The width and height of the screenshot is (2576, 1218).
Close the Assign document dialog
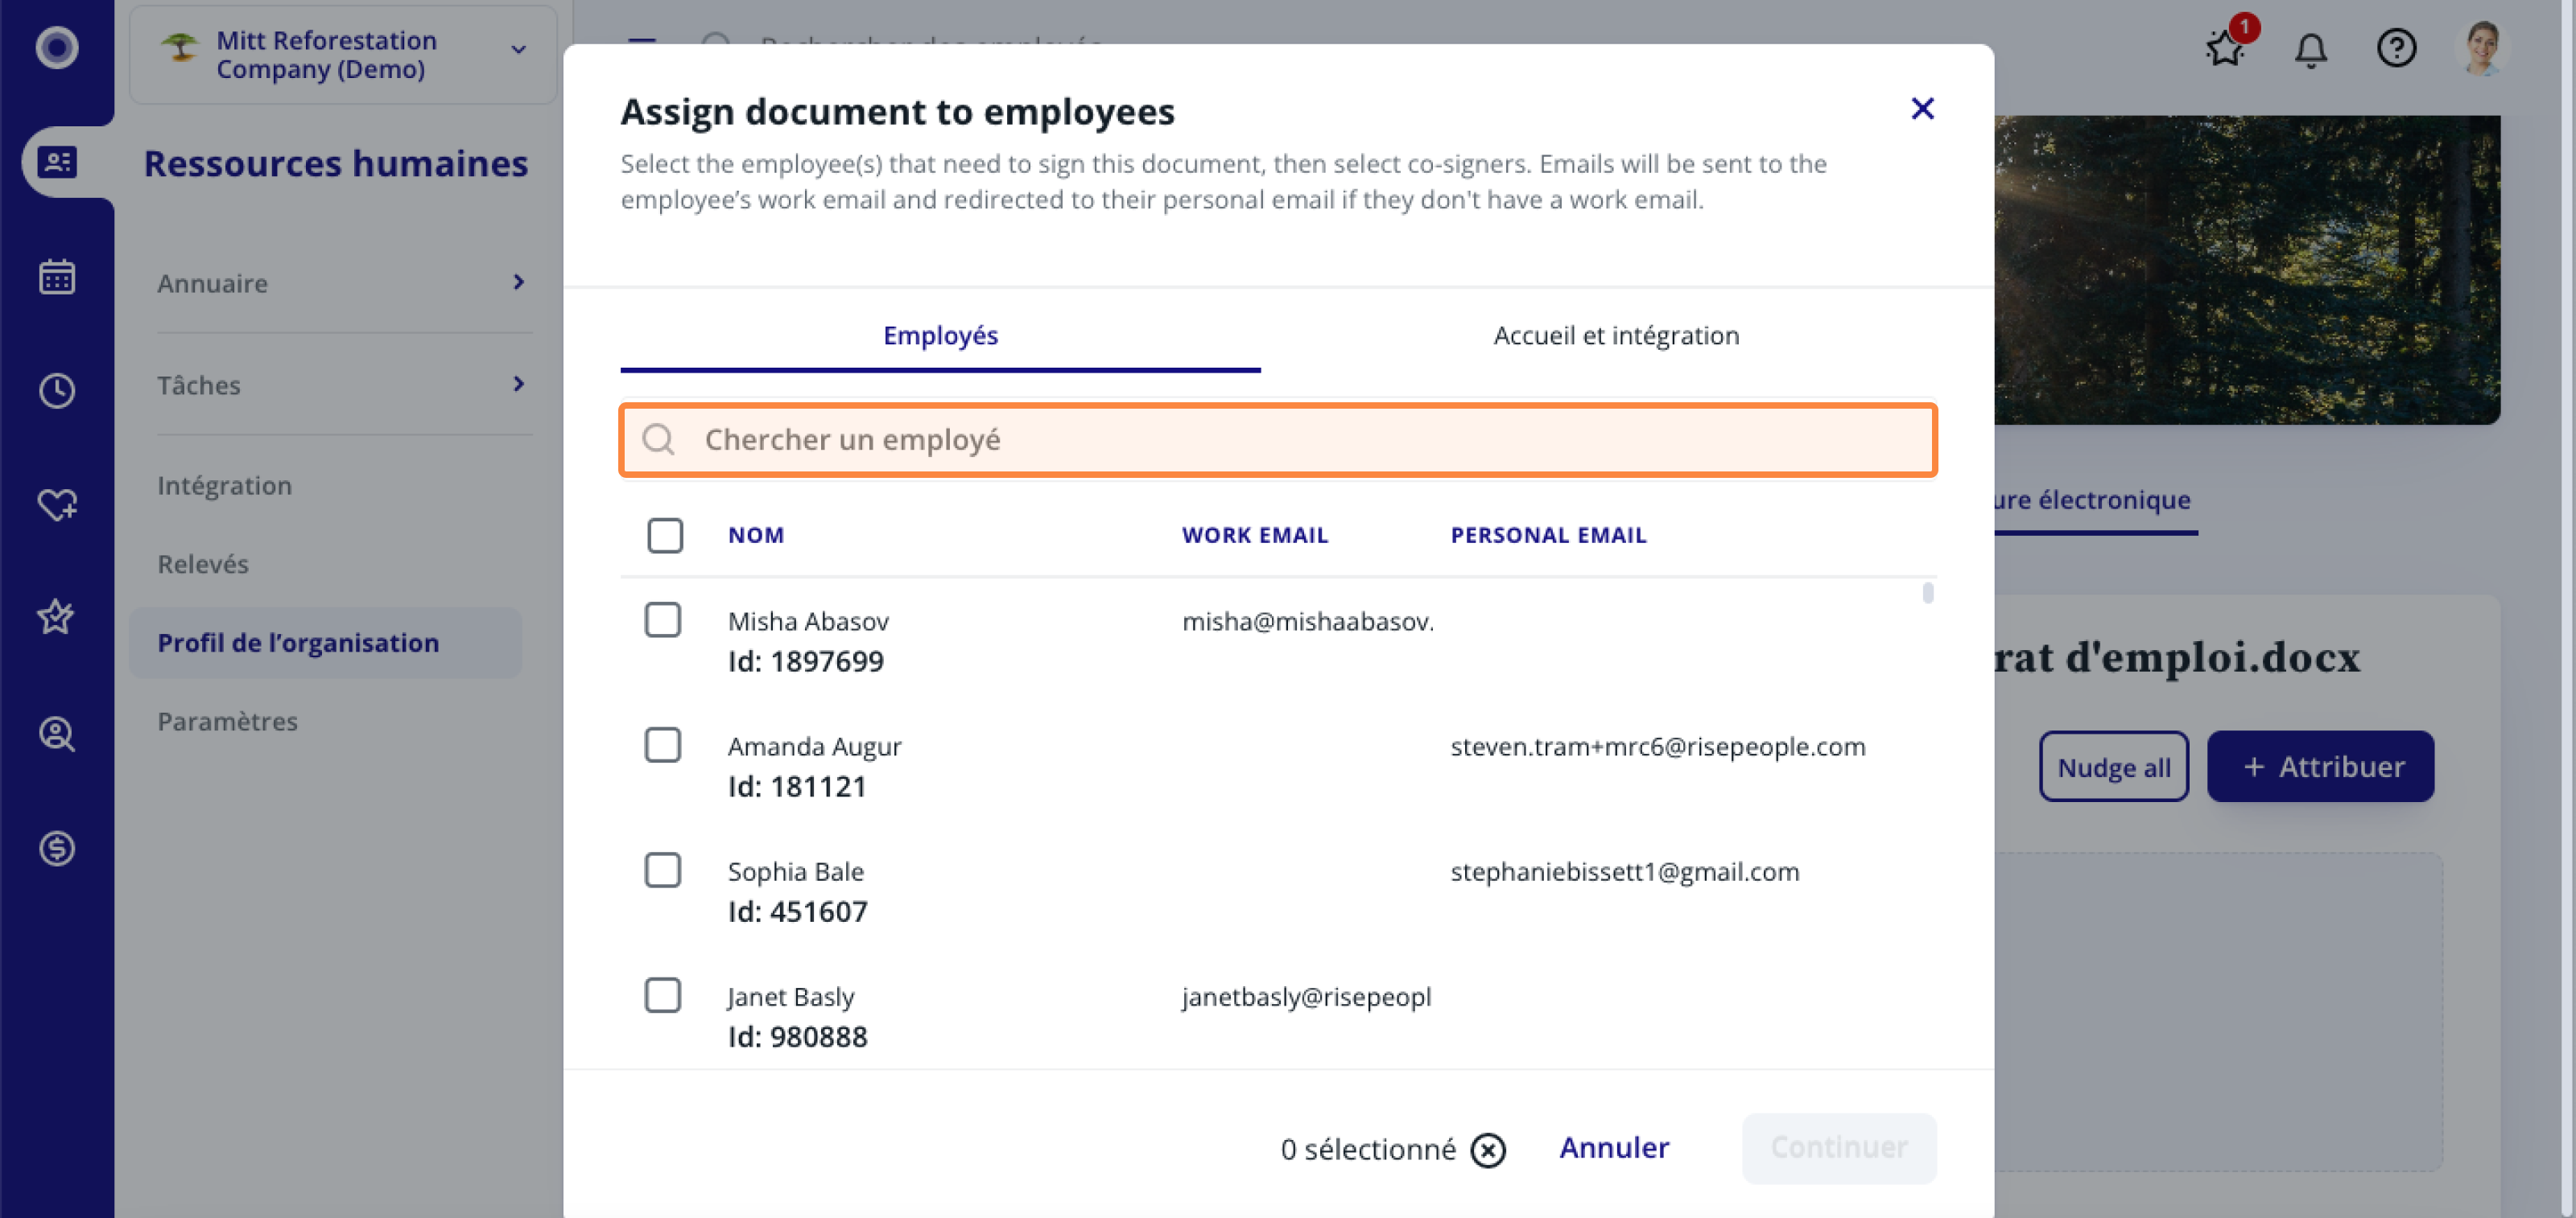pos(1922,108)
